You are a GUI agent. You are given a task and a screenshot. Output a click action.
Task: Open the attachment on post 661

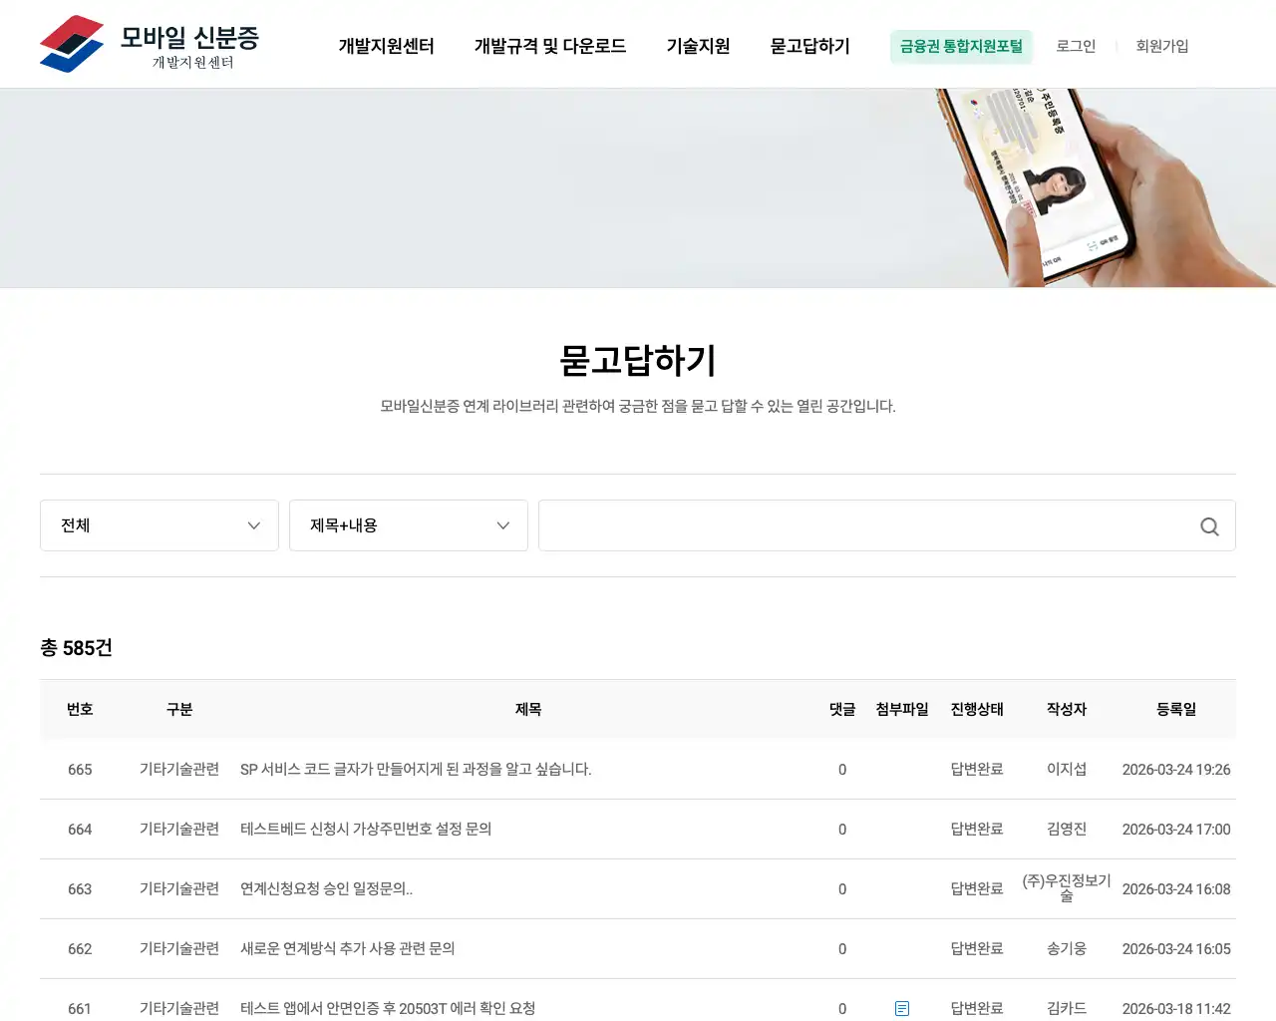(x=903, y=1008)
